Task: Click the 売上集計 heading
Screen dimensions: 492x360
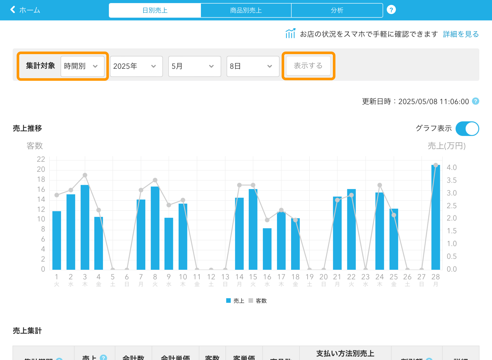Action: coord(27,331)
